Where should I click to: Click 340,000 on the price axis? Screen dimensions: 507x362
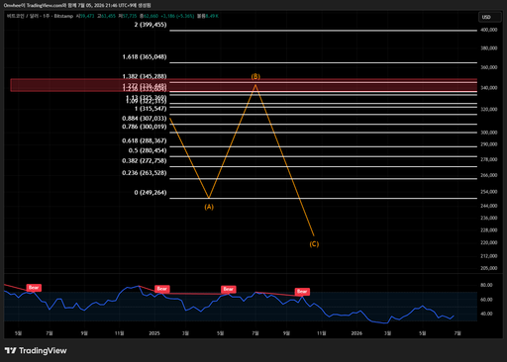pos(489,88)
